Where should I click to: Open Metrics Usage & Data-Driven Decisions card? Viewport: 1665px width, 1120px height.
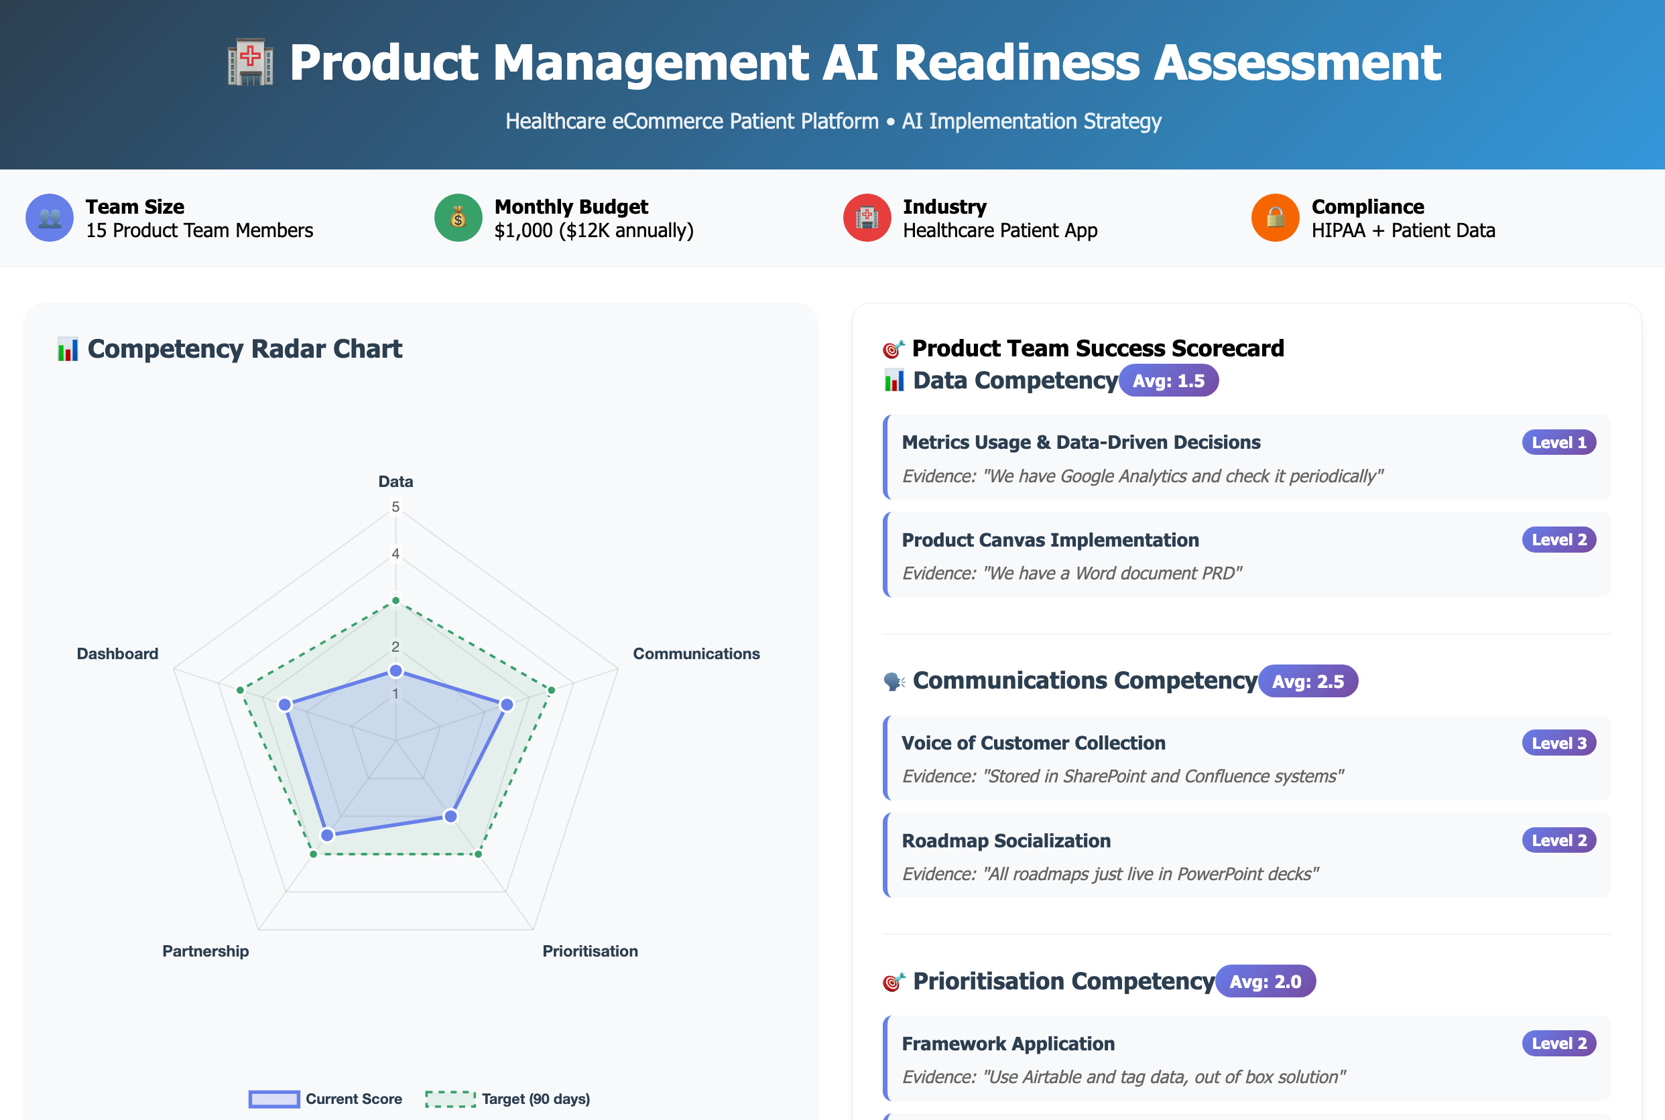click(1246, 458)
